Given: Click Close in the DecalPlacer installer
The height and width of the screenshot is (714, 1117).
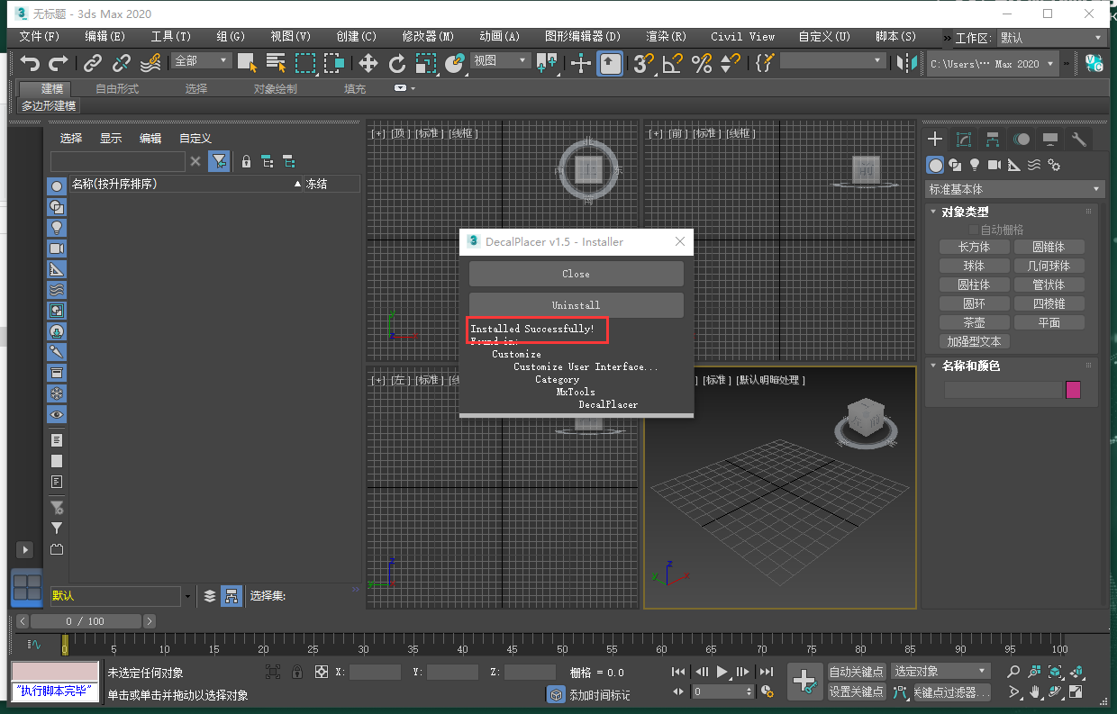Looking at the screenshot, I should pyautogui.click(x=576, y=274).
